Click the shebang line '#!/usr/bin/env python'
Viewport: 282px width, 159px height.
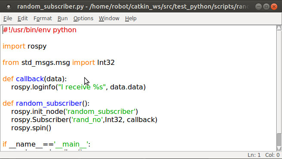[x=40, y=30]
